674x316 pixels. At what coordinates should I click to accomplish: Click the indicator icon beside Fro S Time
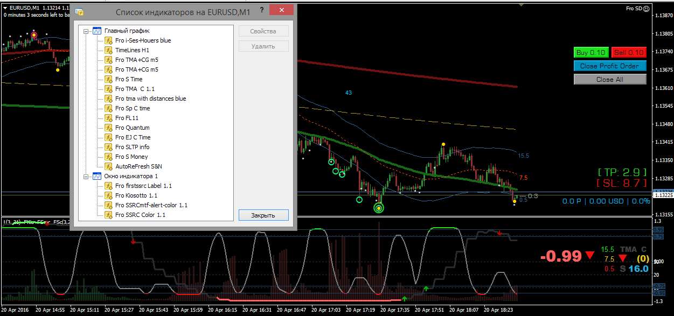click(108, 79)
